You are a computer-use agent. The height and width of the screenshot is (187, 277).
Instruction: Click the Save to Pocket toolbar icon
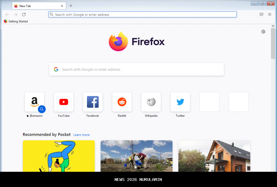tap(261, 14)
